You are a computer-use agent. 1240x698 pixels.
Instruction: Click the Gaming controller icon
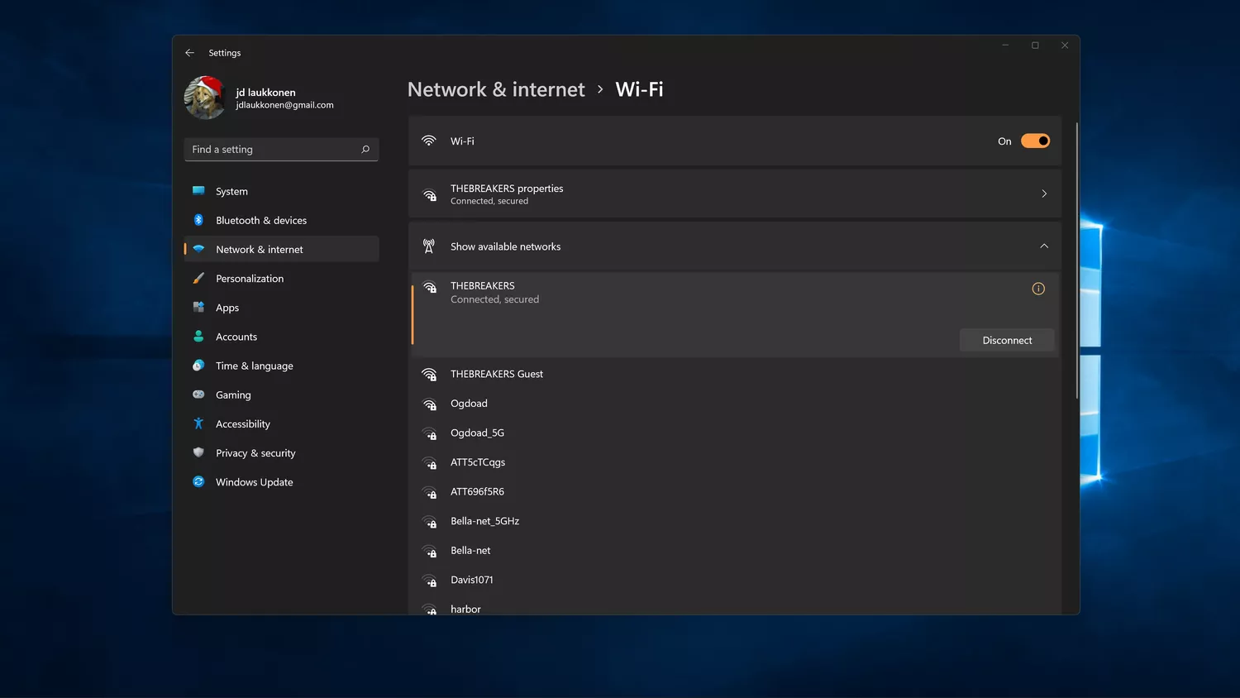(x=198, y=394)
